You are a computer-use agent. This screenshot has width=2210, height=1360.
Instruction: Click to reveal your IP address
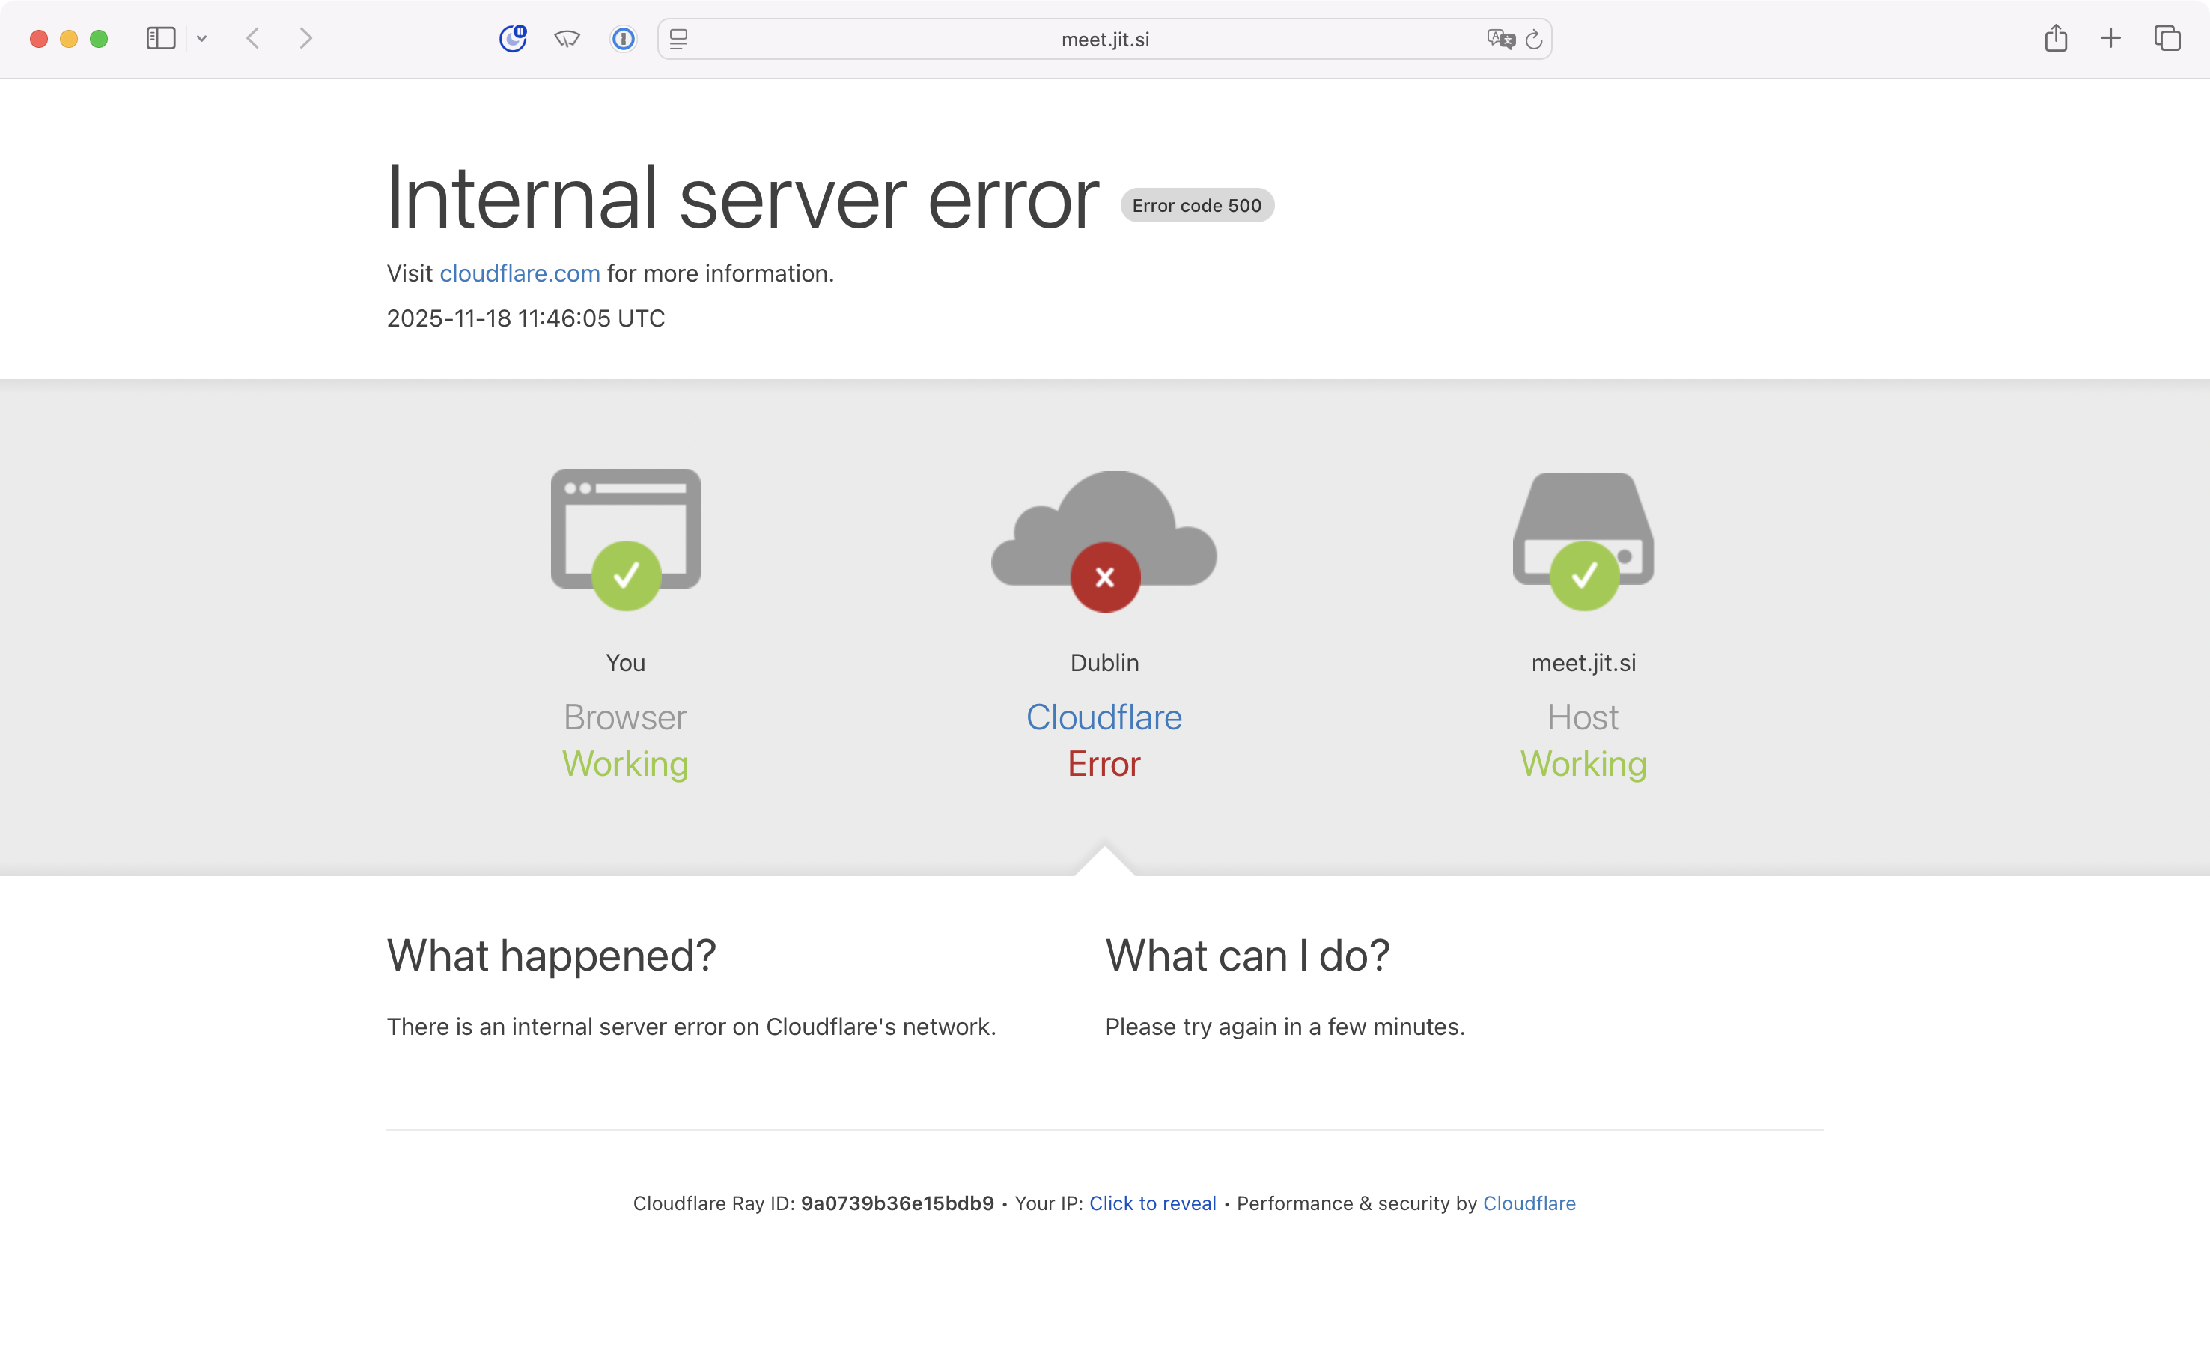pos(1151,1203)
